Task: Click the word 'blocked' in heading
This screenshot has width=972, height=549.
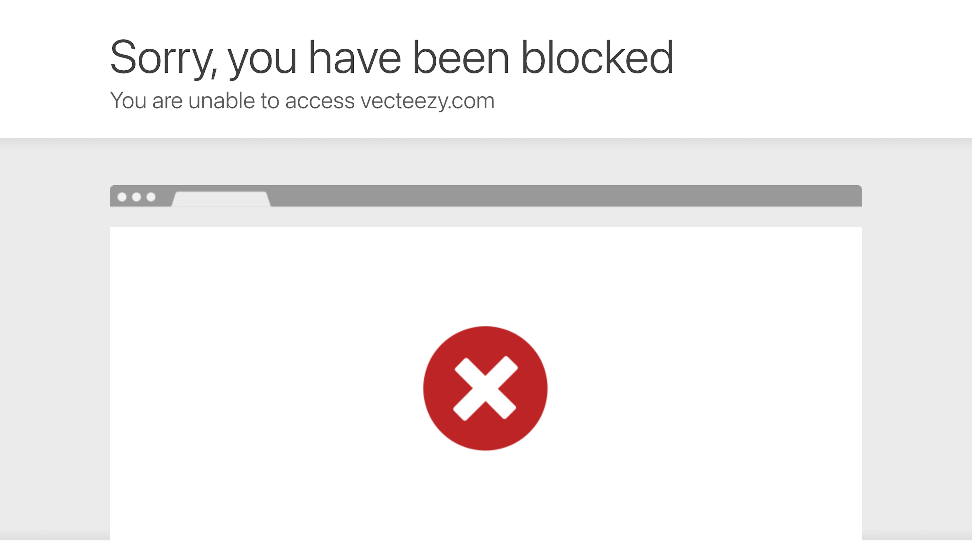Action: [597, 57]
